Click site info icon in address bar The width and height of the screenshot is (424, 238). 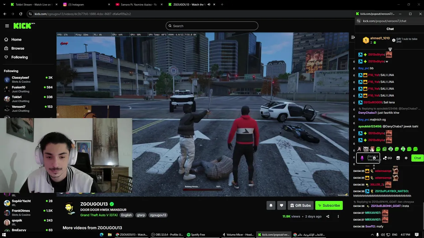30,14
